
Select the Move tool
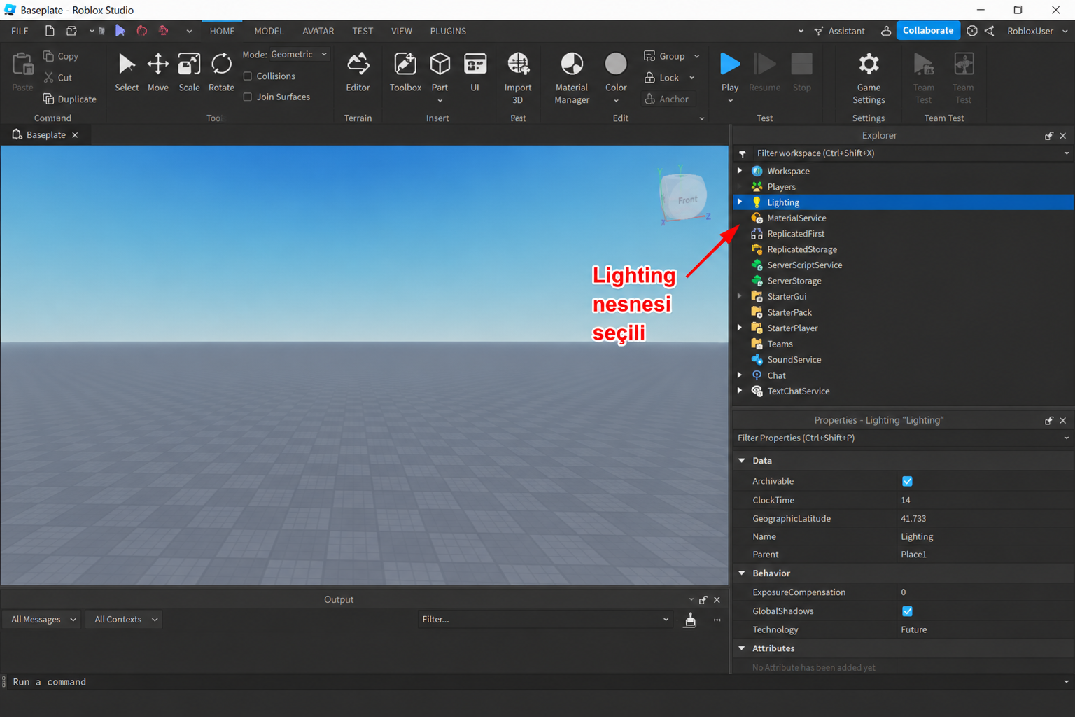[x=157, y=72]
